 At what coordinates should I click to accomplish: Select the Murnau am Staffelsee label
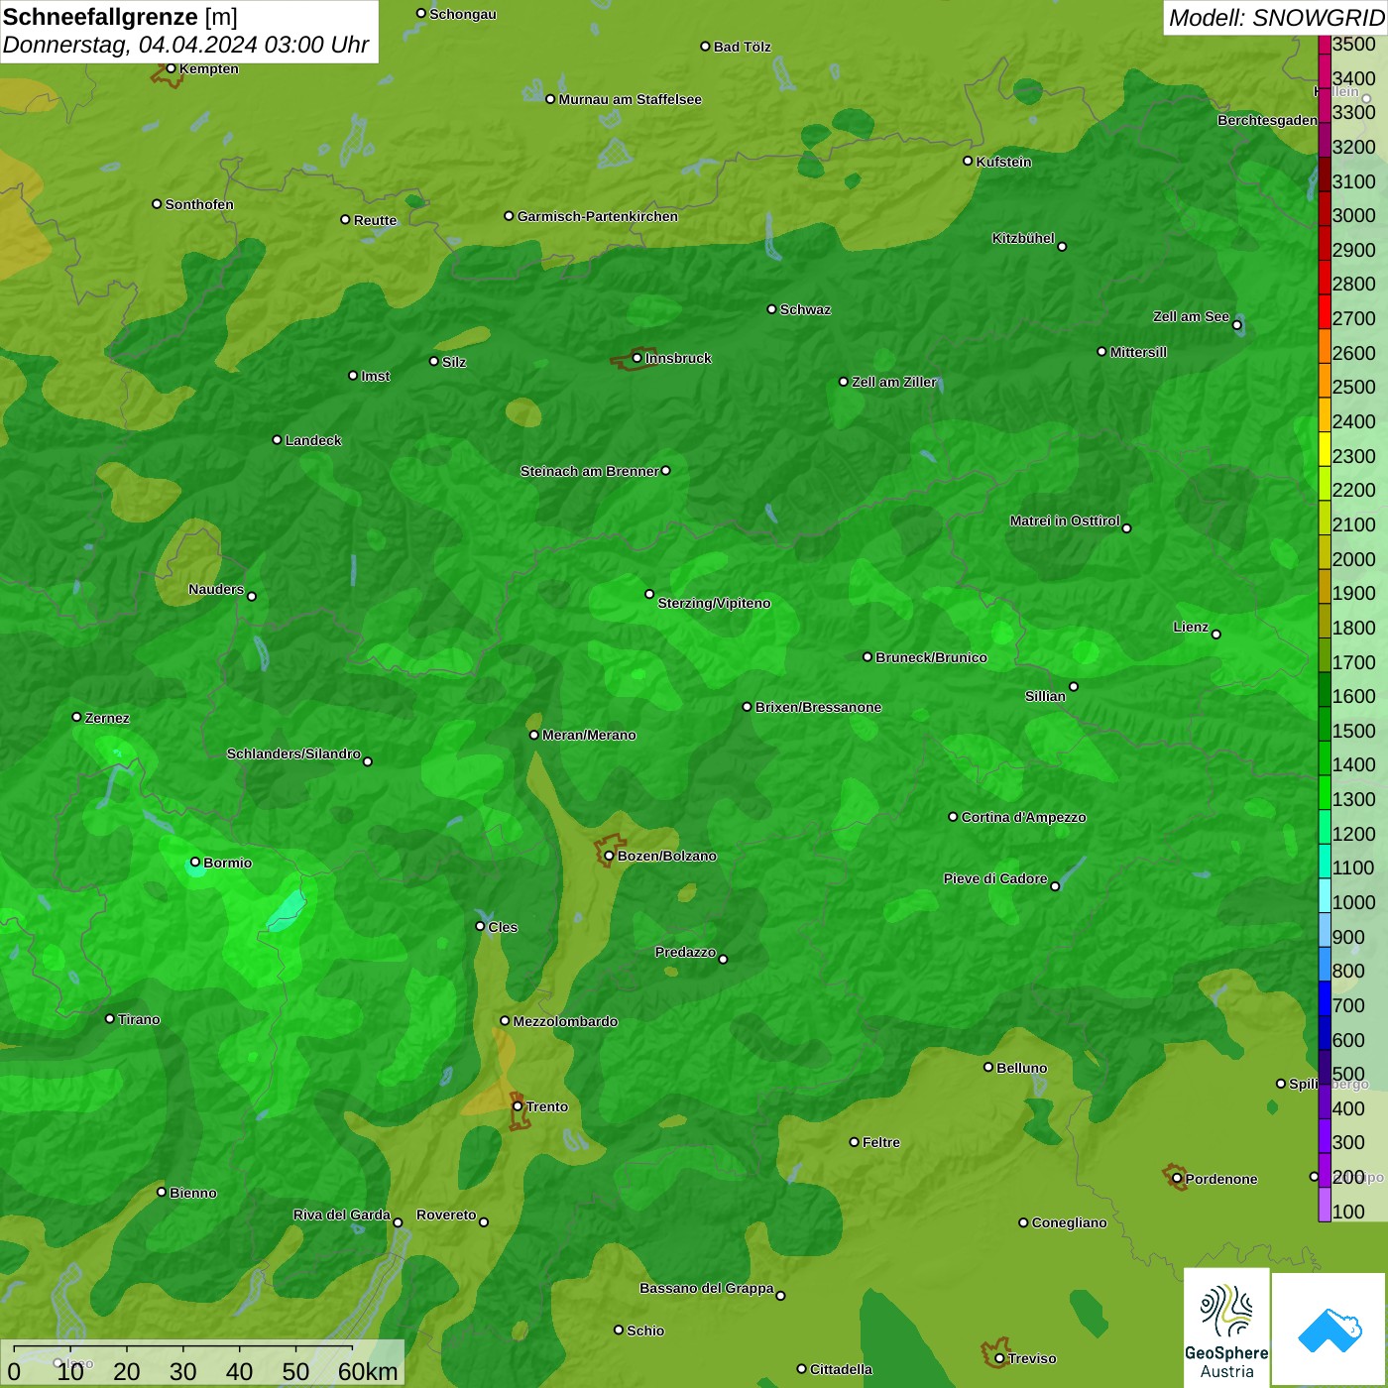pyautogui.click(x=631, y=99)
